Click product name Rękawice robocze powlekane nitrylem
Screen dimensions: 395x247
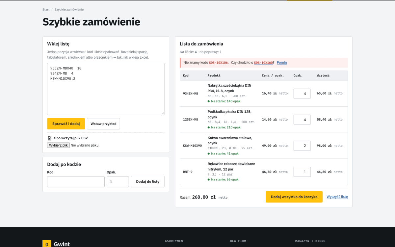[231, 166]
